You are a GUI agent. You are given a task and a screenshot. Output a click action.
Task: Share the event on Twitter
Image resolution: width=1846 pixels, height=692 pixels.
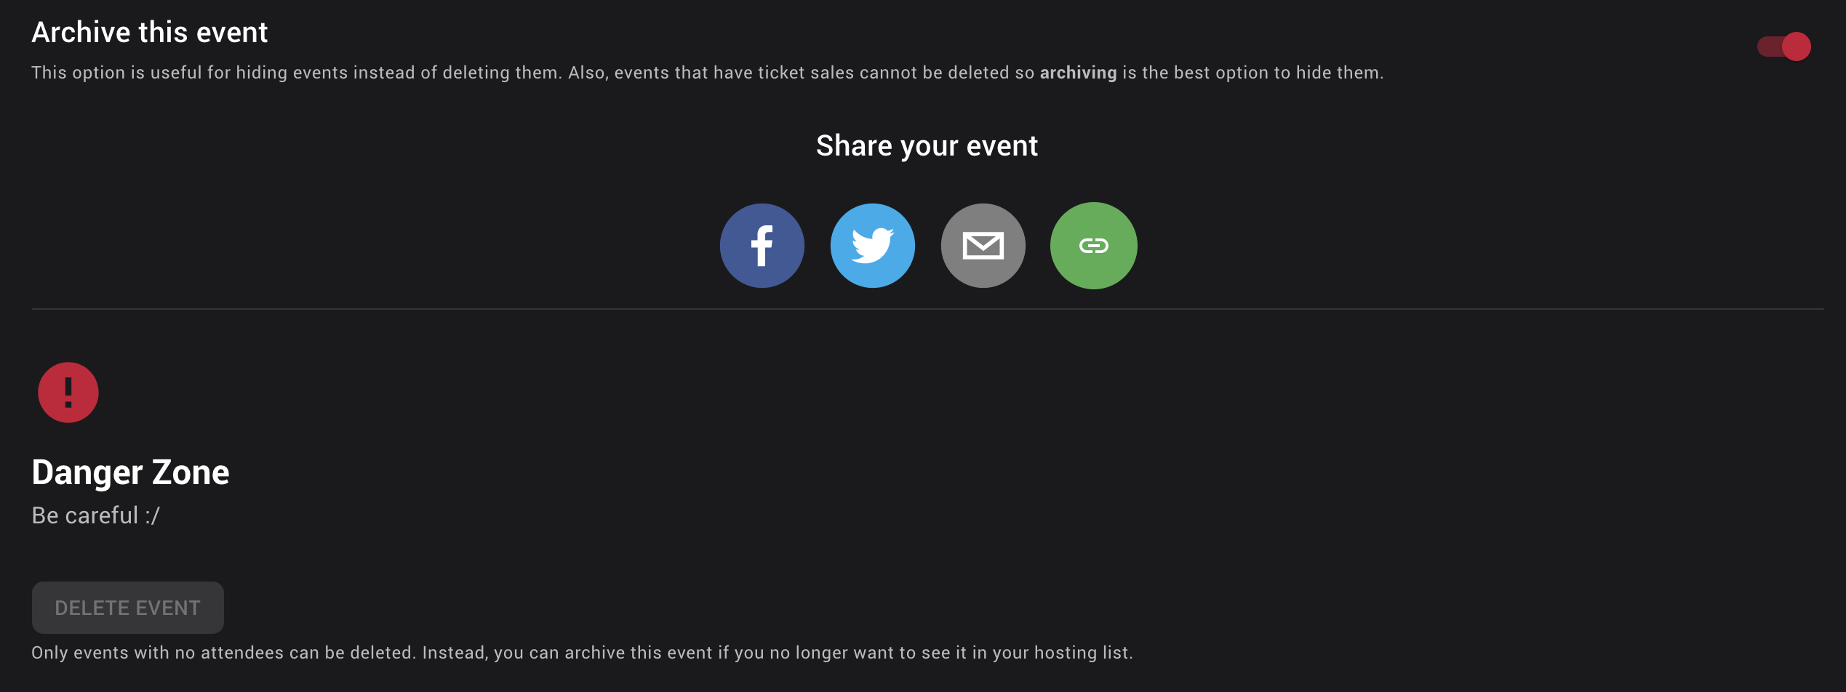872,246
